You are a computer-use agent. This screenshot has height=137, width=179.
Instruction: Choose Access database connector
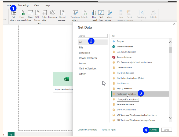140,57
